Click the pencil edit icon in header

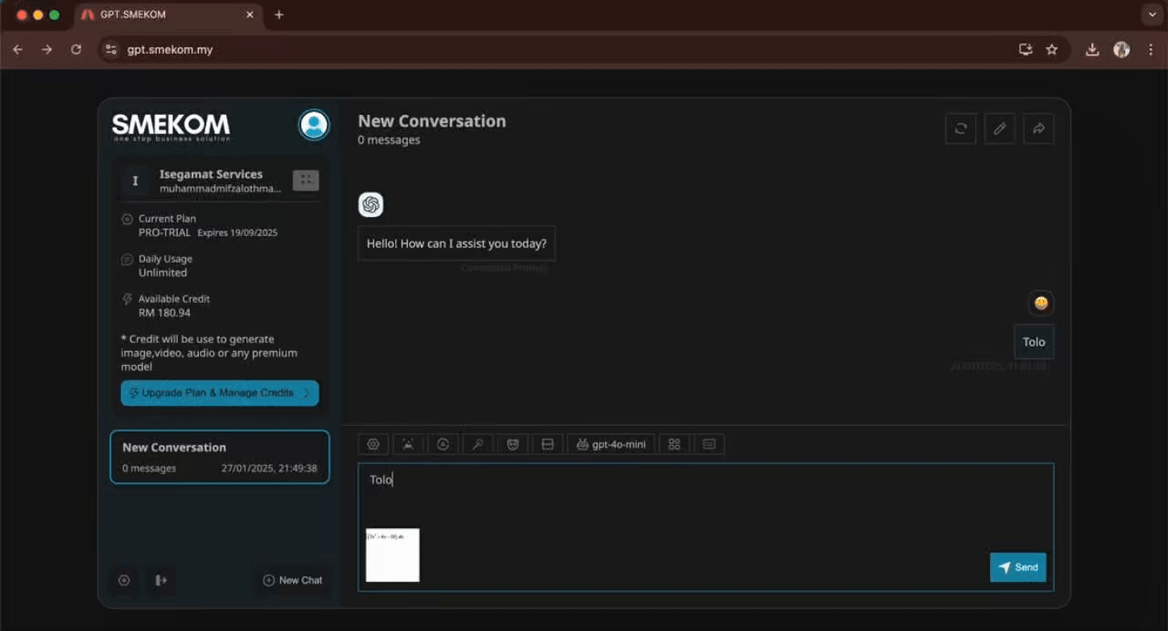click(x=999, y=129)
